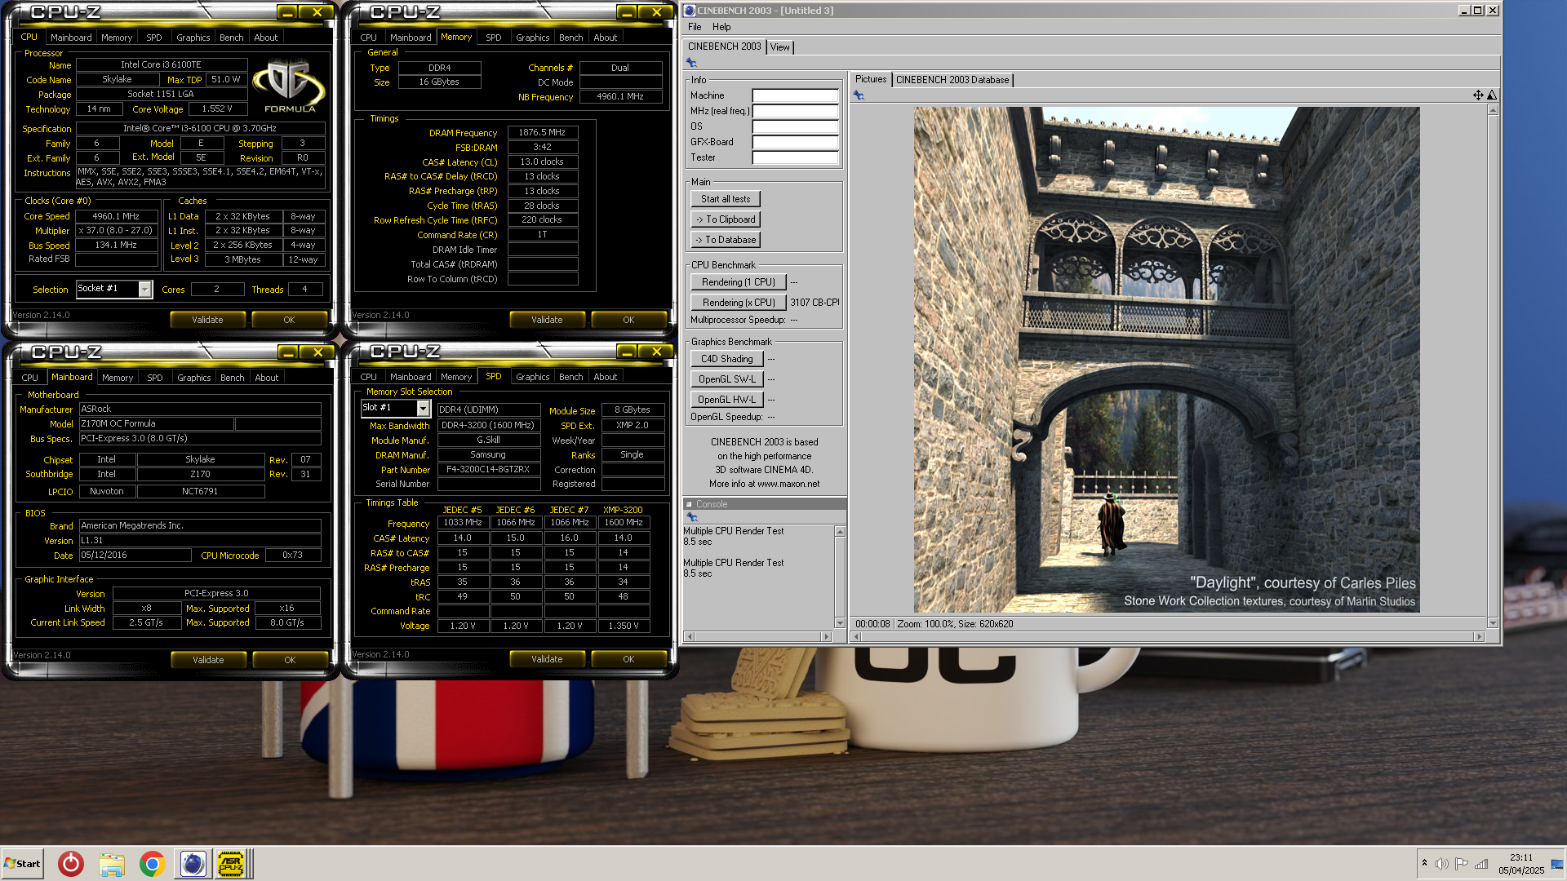Click the Console vertical scrollbar down arrow
The image size is (1567, 881).
[840, 623]
